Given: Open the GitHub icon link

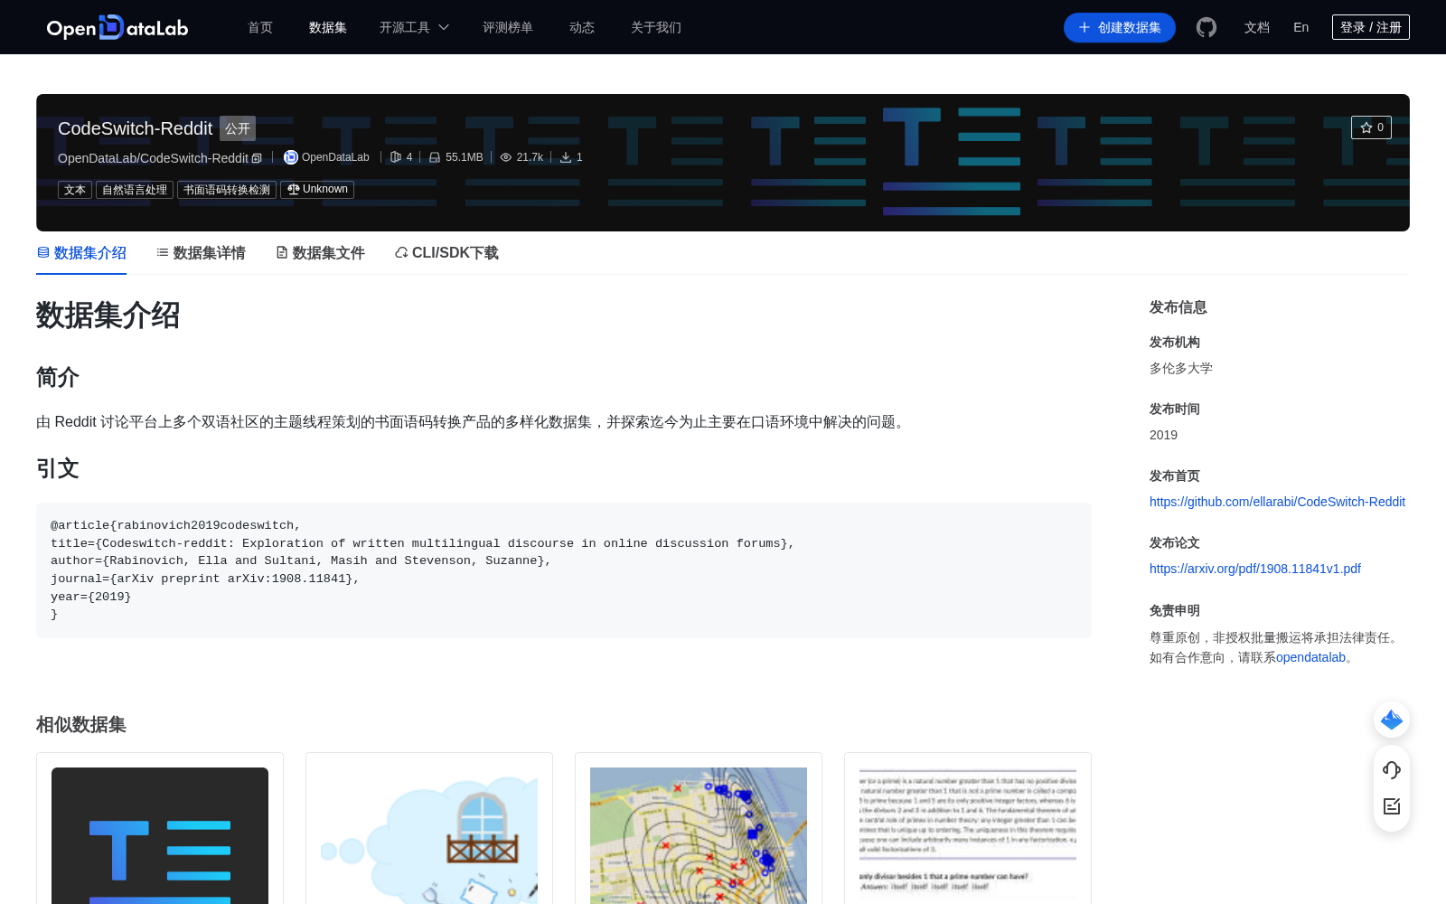Looking at the screenshot, I should click(x=1207, y=27).
